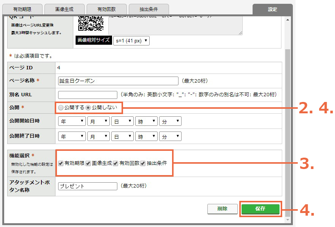
Task: Toggle the 有効回数 function checkbox
Action: (115, 163)
